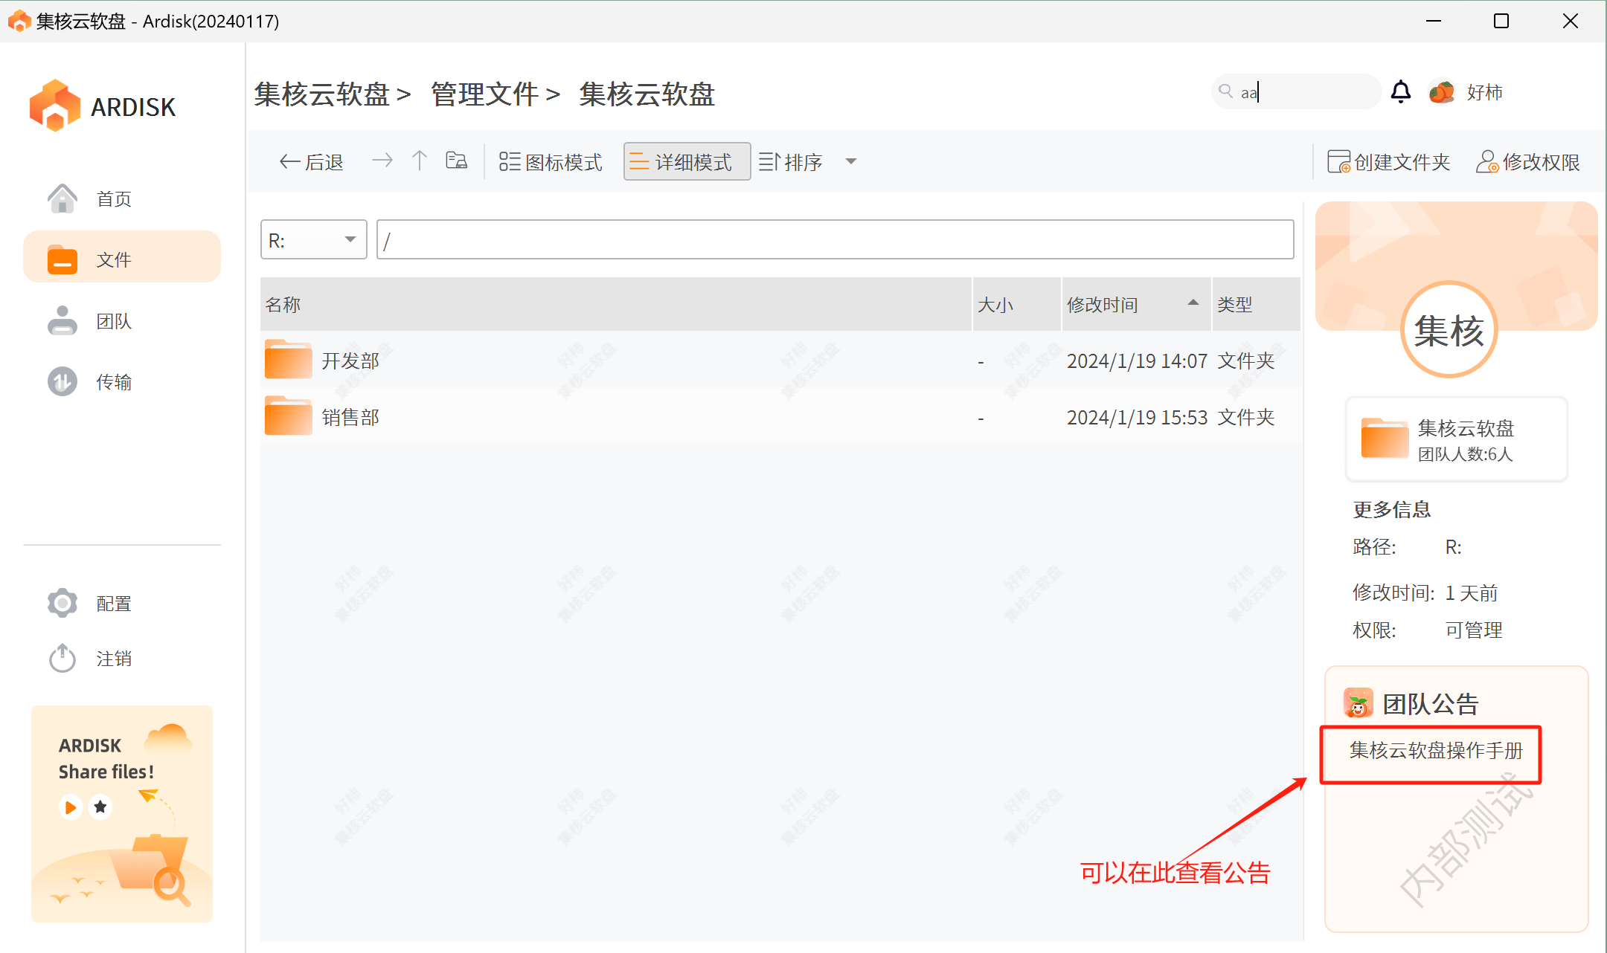The width and height of the screenshot is (1607, 953).
Task: Open the 传输 transfer section
Action: 113,382
